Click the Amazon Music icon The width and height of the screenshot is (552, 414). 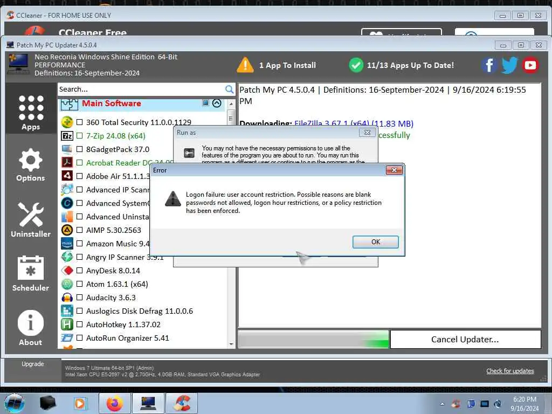coord(67,243)
